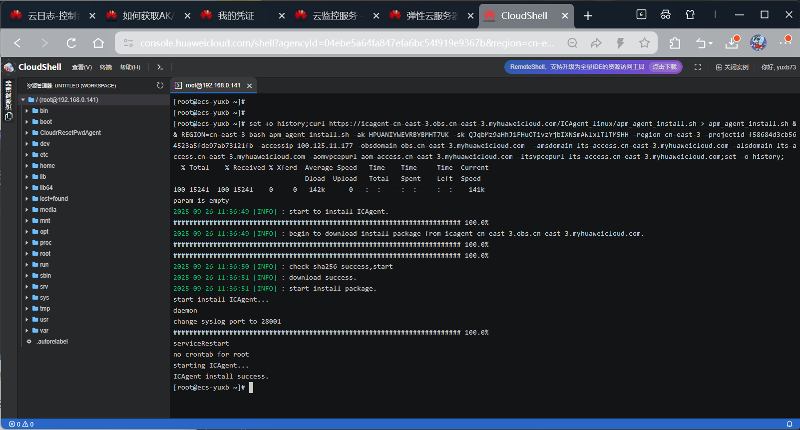Open a new terminal with the prompt icon
The height and width of the screenshot is (430, 800).
pyautogui.click(x=160, y=67)
